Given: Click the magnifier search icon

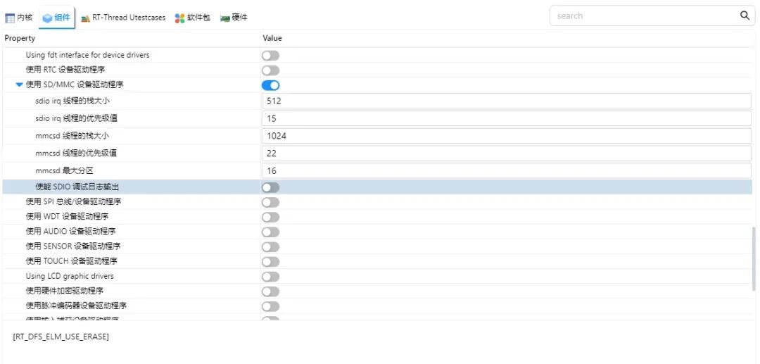Looking at the screenshot, I should (x=745, y=15).
